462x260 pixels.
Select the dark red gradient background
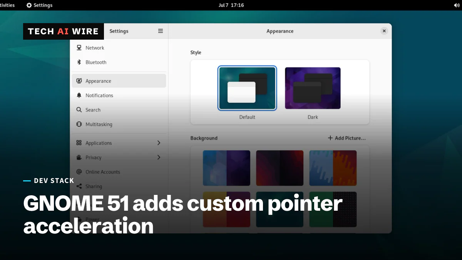tap(280, 168)
